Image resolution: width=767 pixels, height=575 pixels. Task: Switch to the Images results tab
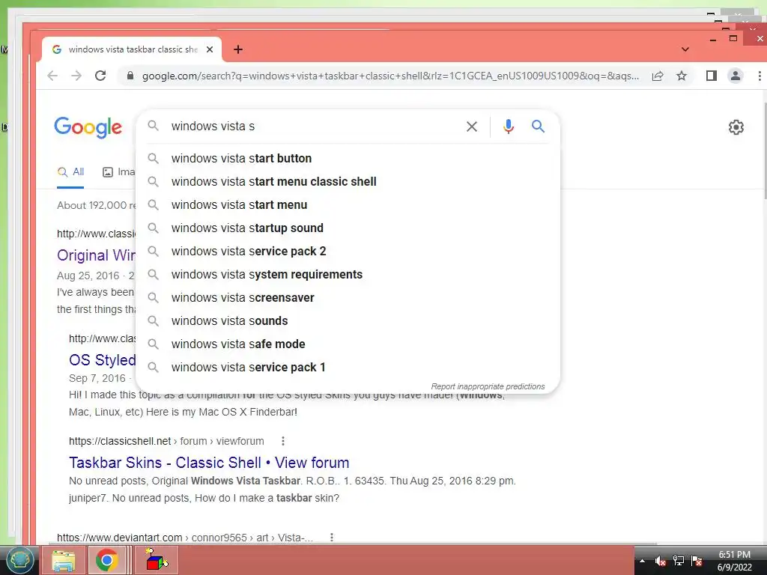tap(119, 172)
